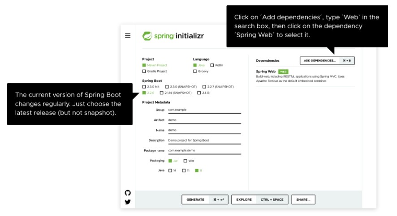397x216 pixels.
Task: Select Java version 14
Action: pos(173,170)
